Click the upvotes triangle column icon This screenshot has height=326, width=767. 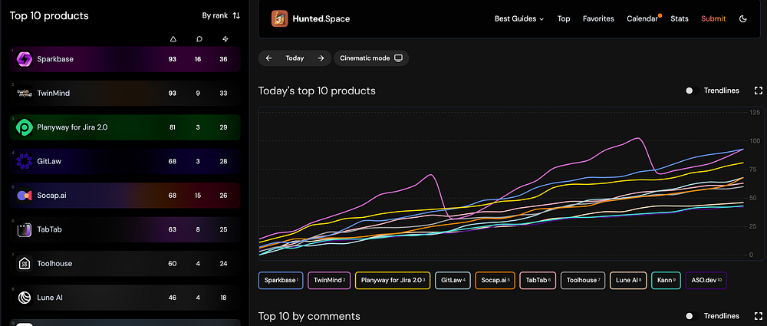[172, 39]
